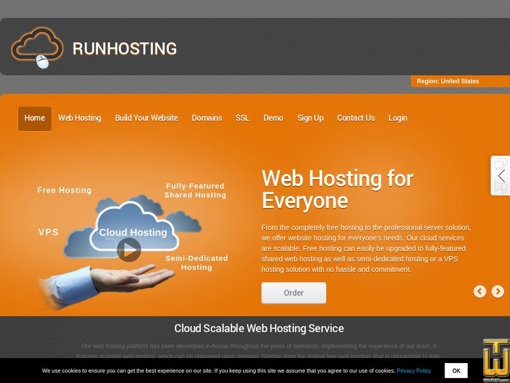Click the megaphone icon in side widget
Screen dimensions: 510x383
(x=500, y=187)
